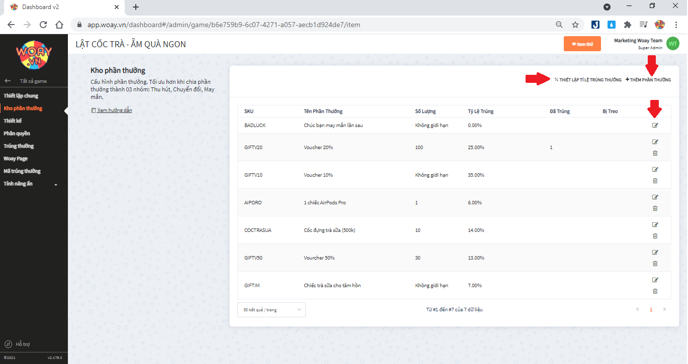Click the Đã Trúng column header
Viewport: 688px width, 364px height.
click(x=560, y=111)
